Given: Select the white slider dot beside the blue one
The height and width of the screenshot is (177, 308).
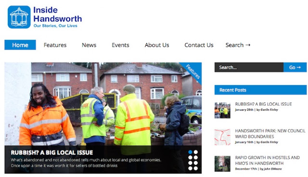Looking at the screenshot, I should coord(196,152).
